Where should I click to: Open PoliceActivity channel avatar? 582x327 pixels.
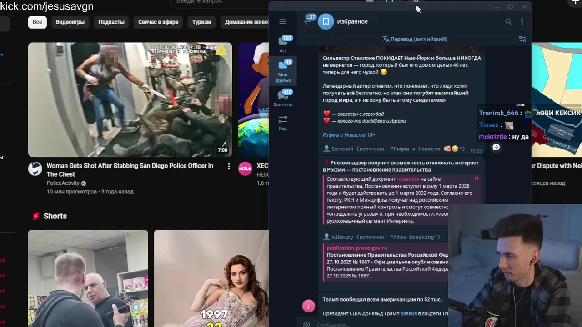(x=35, y=168)
